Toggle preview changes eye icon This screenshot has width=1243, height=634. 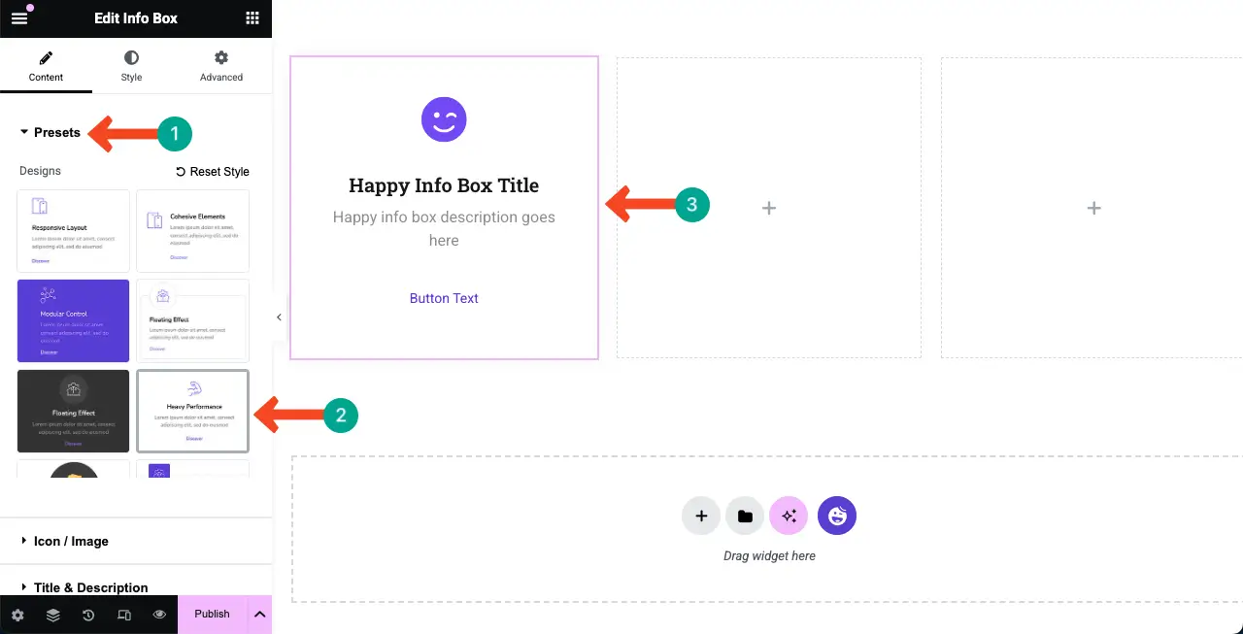[159, 615]
